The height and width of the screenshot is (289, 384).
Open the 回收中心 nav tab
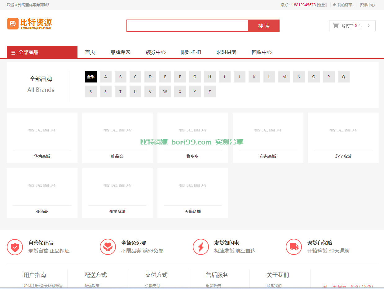[x=262, y=52]
